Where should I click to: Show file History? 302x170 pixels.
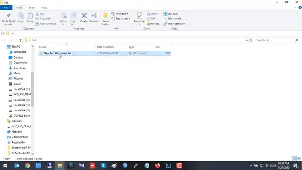click(x=153, y=24)
